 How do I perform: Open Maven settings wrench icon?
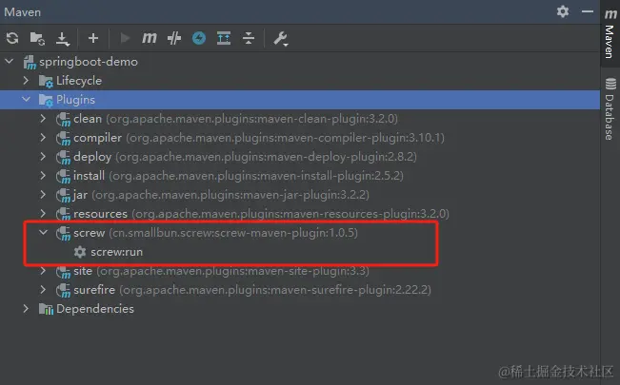pos(280,39)
